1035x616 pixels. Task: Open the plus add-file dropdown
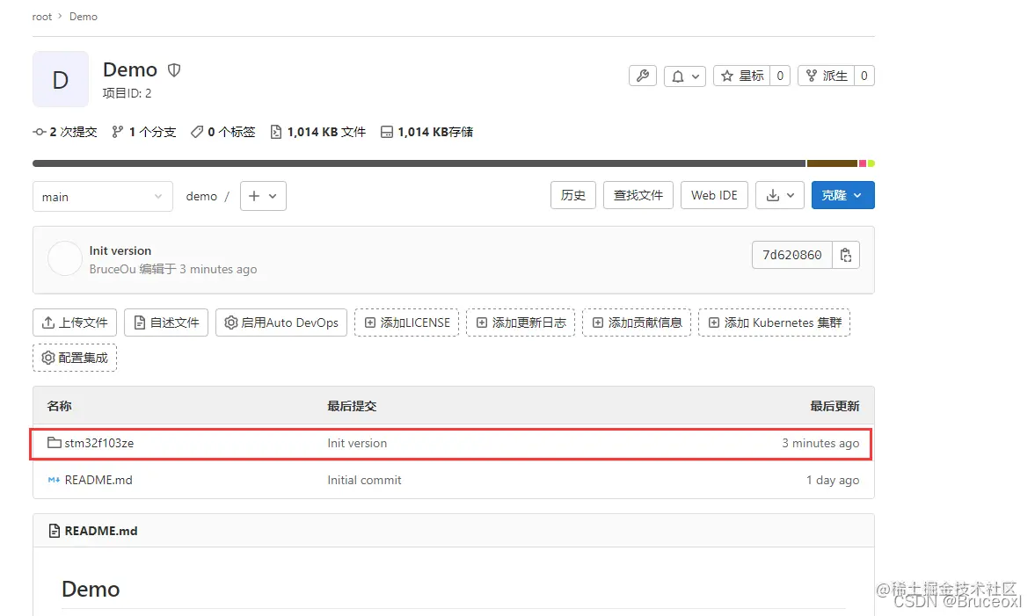coord(263,196)
